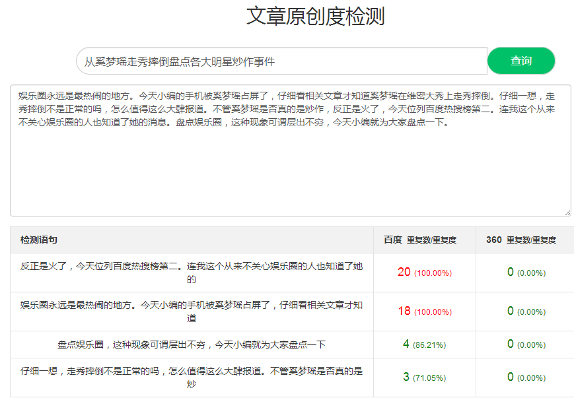Select the detected sentence starting 盘点娱乐圈

[x=192, y=344]
